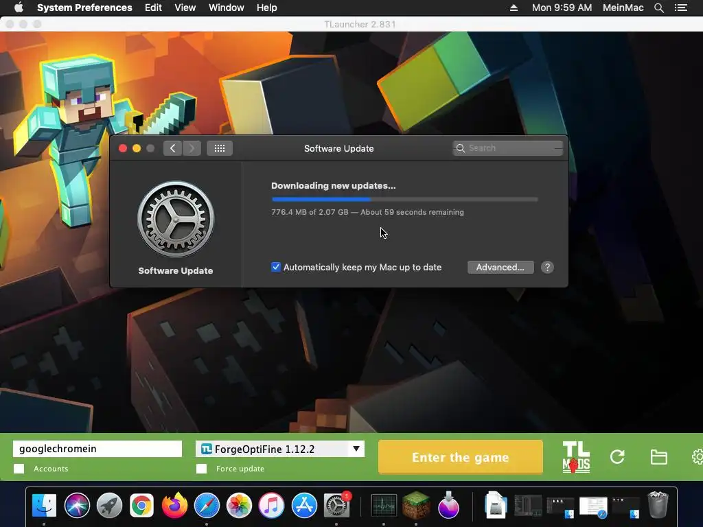This screenshot has height=527, width=703.
Task: Open Google Chrome from the dock
Action: coord(141,506)
